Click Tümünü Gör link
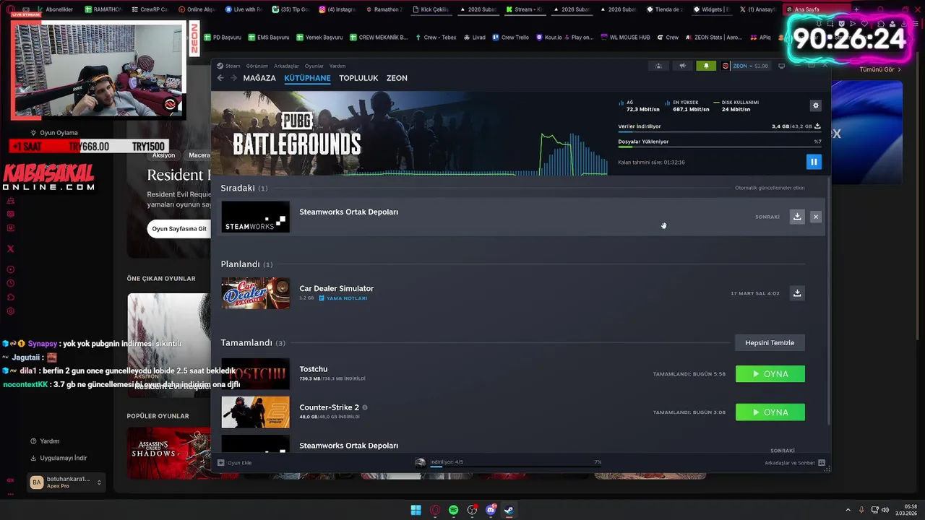This screenshot has width=925, height=520. tap(881, 69)
